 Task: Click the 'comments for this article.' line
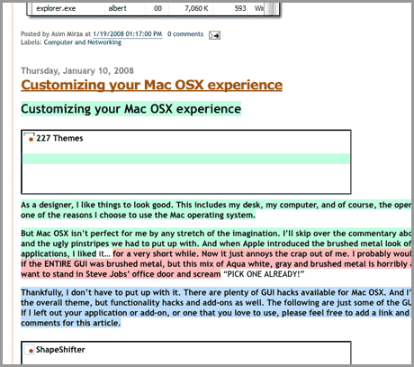pyautogui.click(x=70, y=323)
